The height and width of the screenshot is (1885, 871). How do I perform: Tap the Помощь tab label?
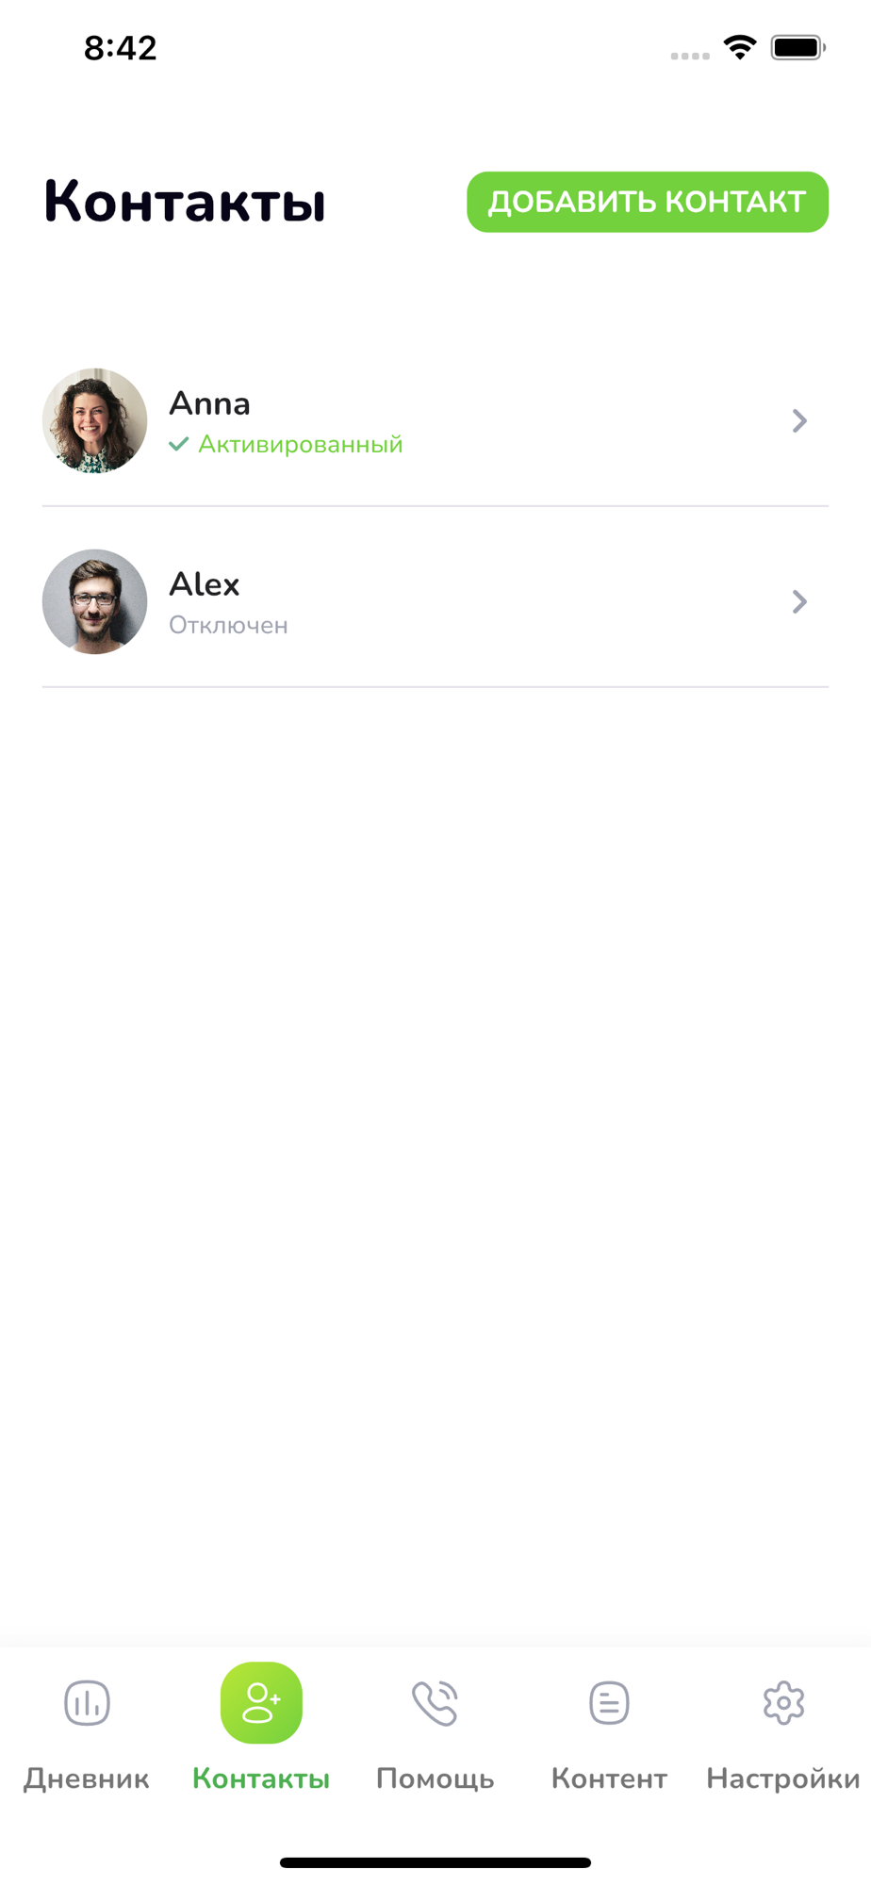[x=435, y=1778]
